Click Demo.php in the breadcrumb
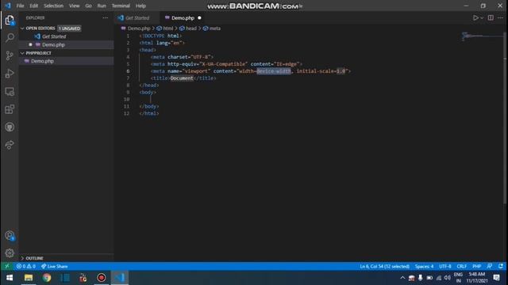The image size is (508, 285). pyautogui.click(x=139, y=28)
